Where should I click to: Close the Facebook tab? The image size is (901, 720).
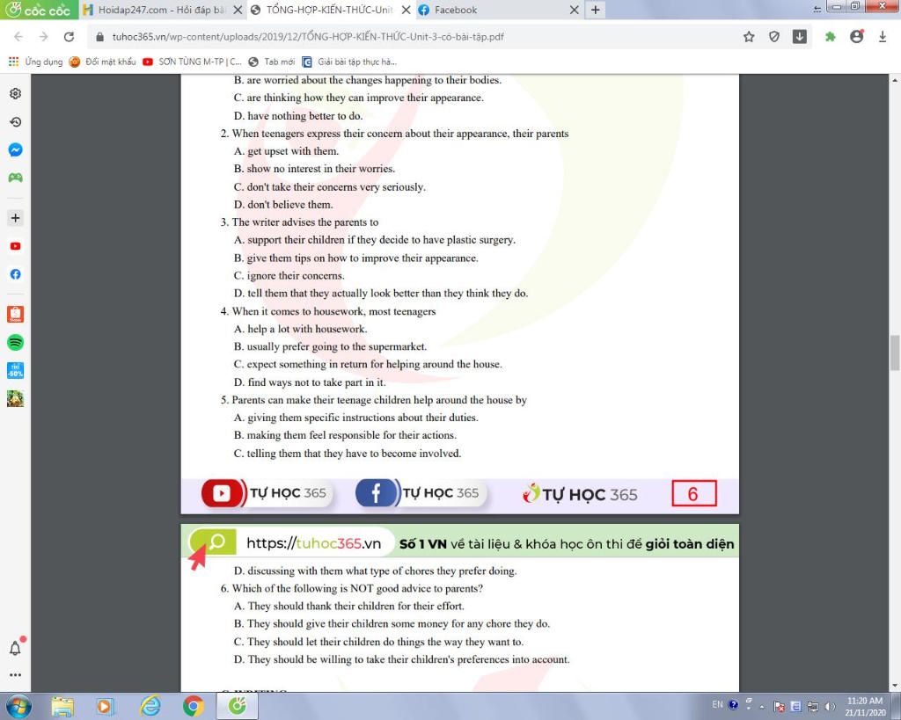[x=574, y=10]
